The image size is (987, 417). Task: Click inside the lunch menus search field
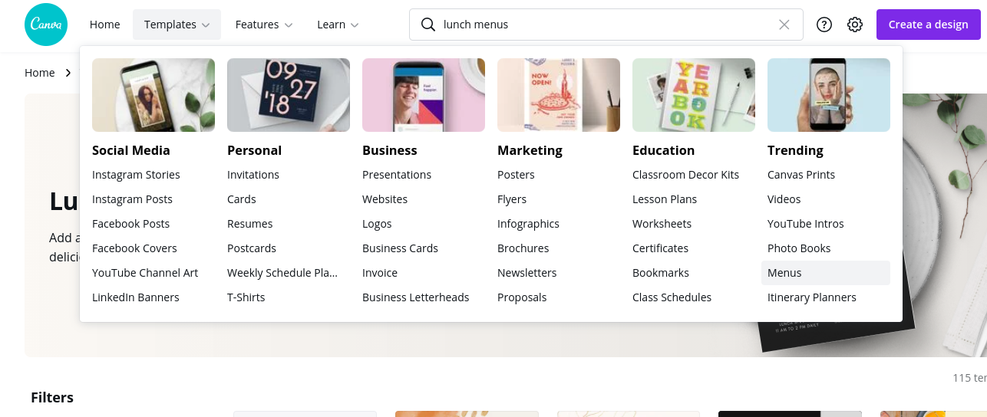[599, 25]
